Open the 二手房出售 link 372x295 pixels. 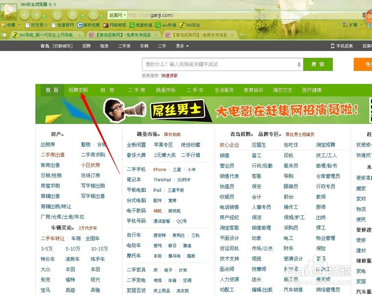pos(53,155)
